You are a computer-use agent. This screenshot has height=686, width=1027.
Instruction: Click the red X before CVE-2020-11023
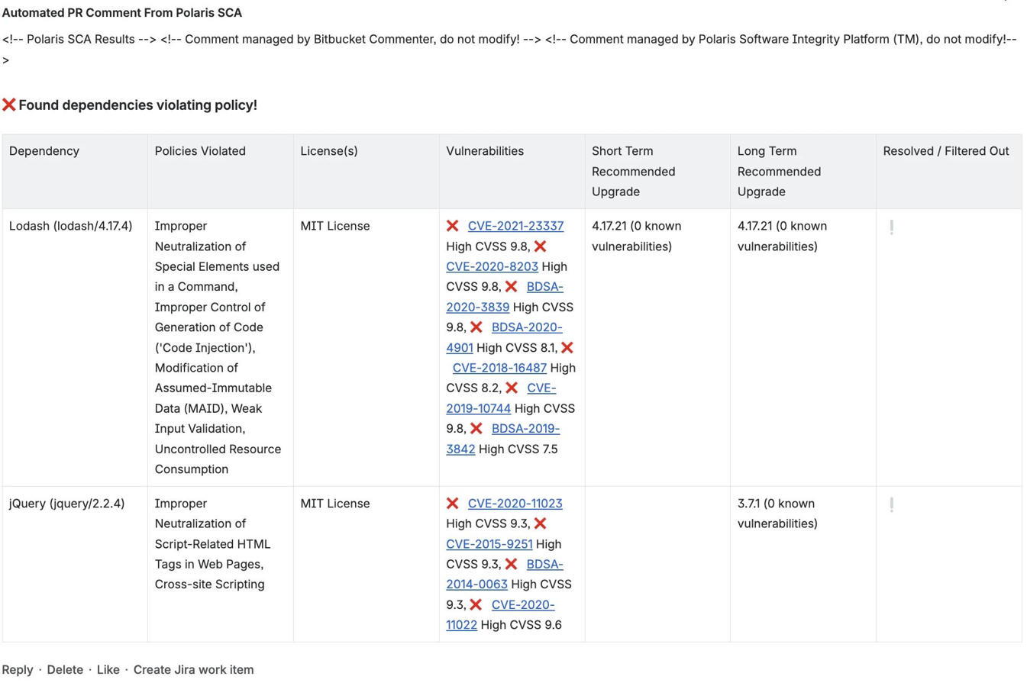pyautogui.click(x=453, y=504)
